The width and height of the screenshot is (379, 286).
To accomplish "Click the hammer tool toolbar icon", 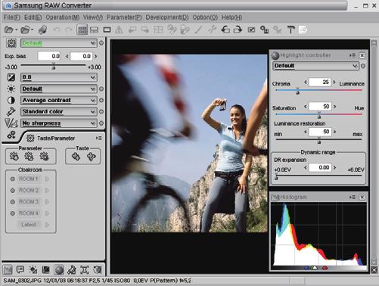I will click(x=290, y=30).
